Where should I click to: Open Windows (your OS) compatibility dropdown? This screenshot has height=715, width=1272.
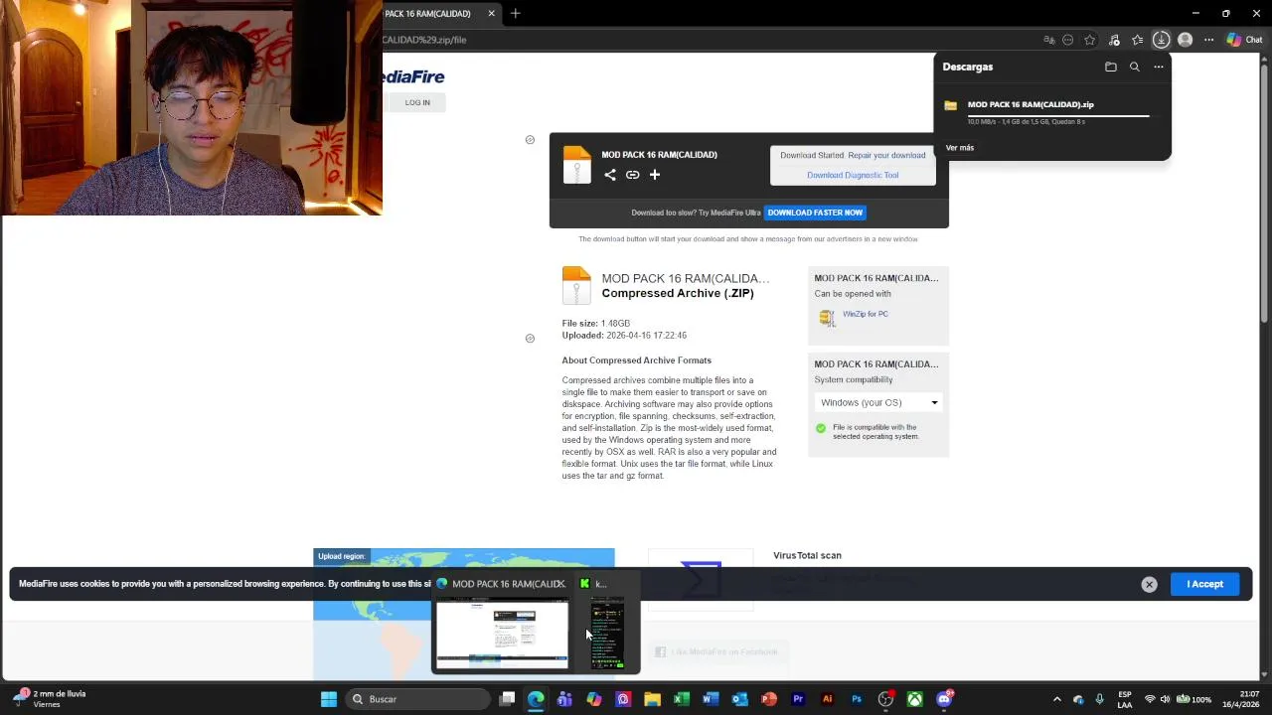pyautogui.click(x=878, y=402)
